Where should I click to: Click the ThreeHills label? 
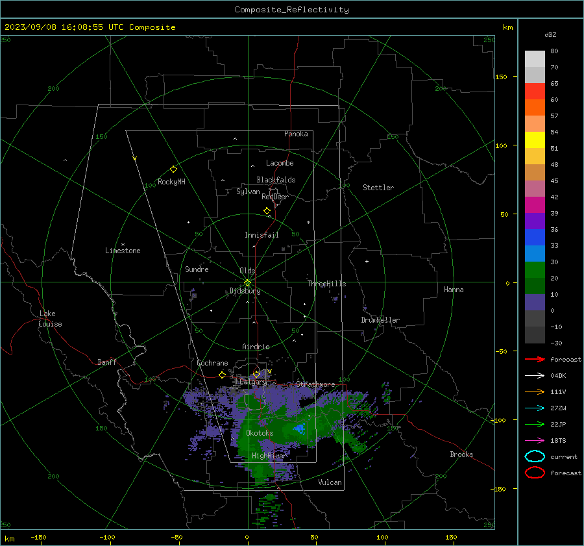coord(326,284)
